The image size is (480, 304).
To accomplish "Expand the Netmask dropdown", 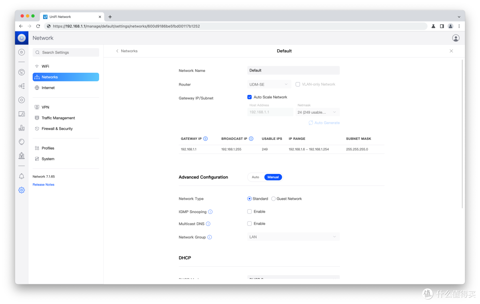I will [x=317, y=112].
